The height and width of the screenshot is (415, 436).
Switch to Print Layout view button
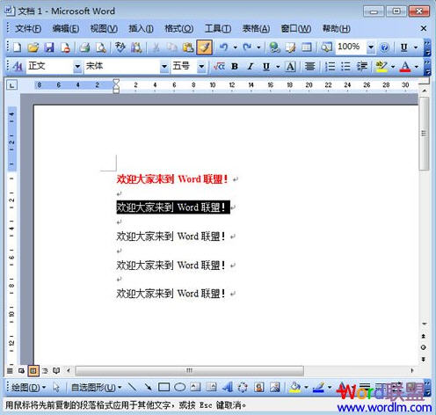click(x=33, y=371)
